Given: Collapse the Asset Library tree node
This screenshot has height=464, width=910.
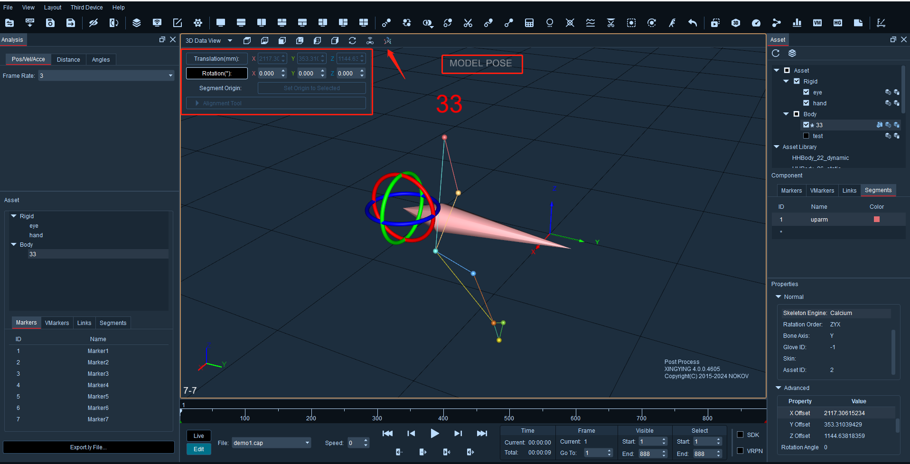Looking at the screenshot, I should pos(777,147).
